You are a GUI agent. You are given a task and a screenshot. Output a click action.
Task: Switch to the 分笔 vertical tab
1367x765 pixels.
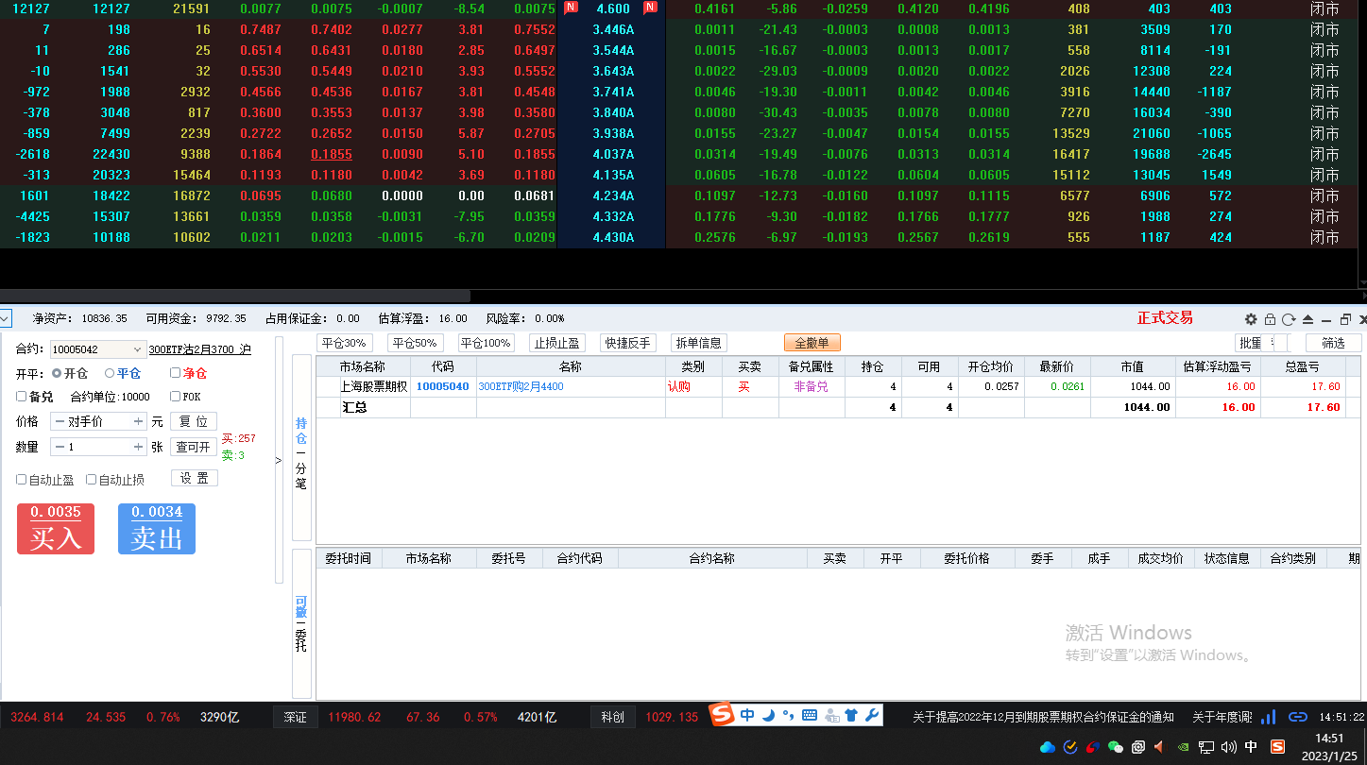(x=301, y=476)
